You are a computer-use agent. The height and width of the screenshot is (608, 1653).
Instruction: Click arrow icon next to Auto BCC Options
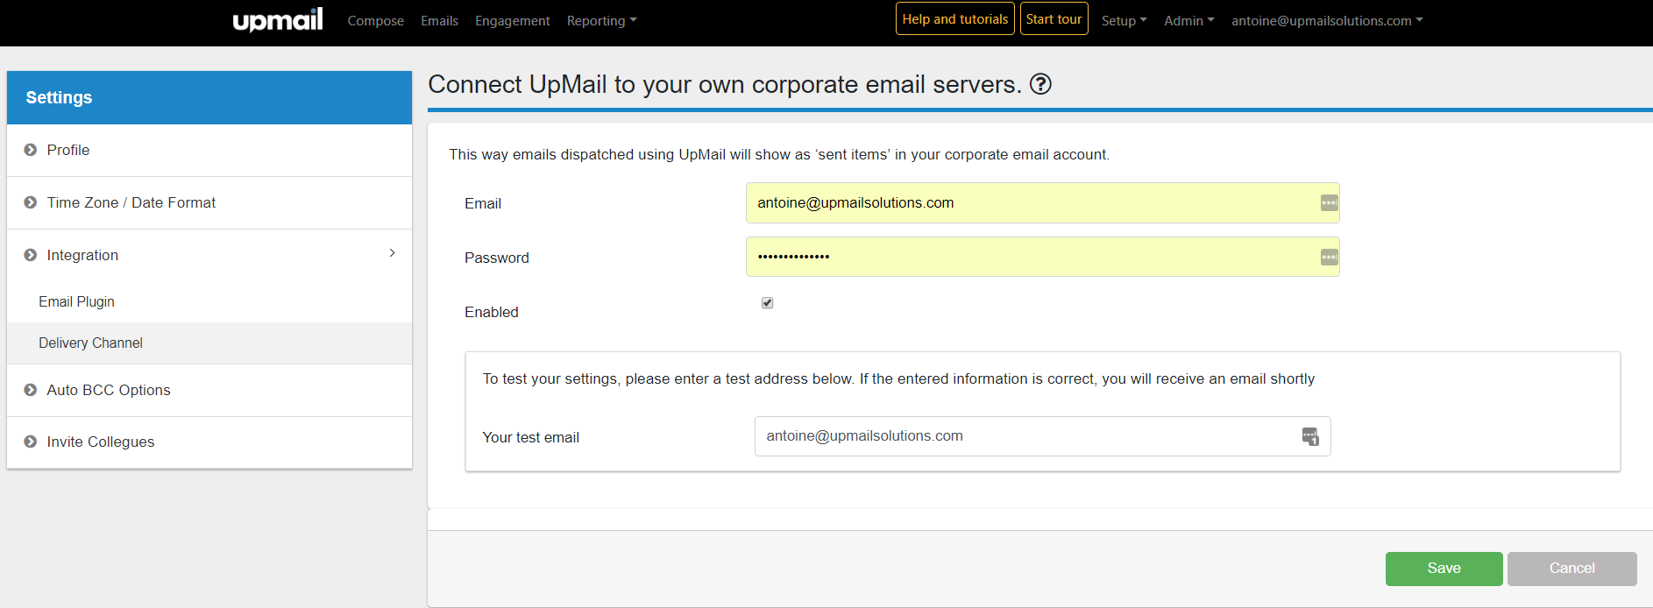coord(31,390)
